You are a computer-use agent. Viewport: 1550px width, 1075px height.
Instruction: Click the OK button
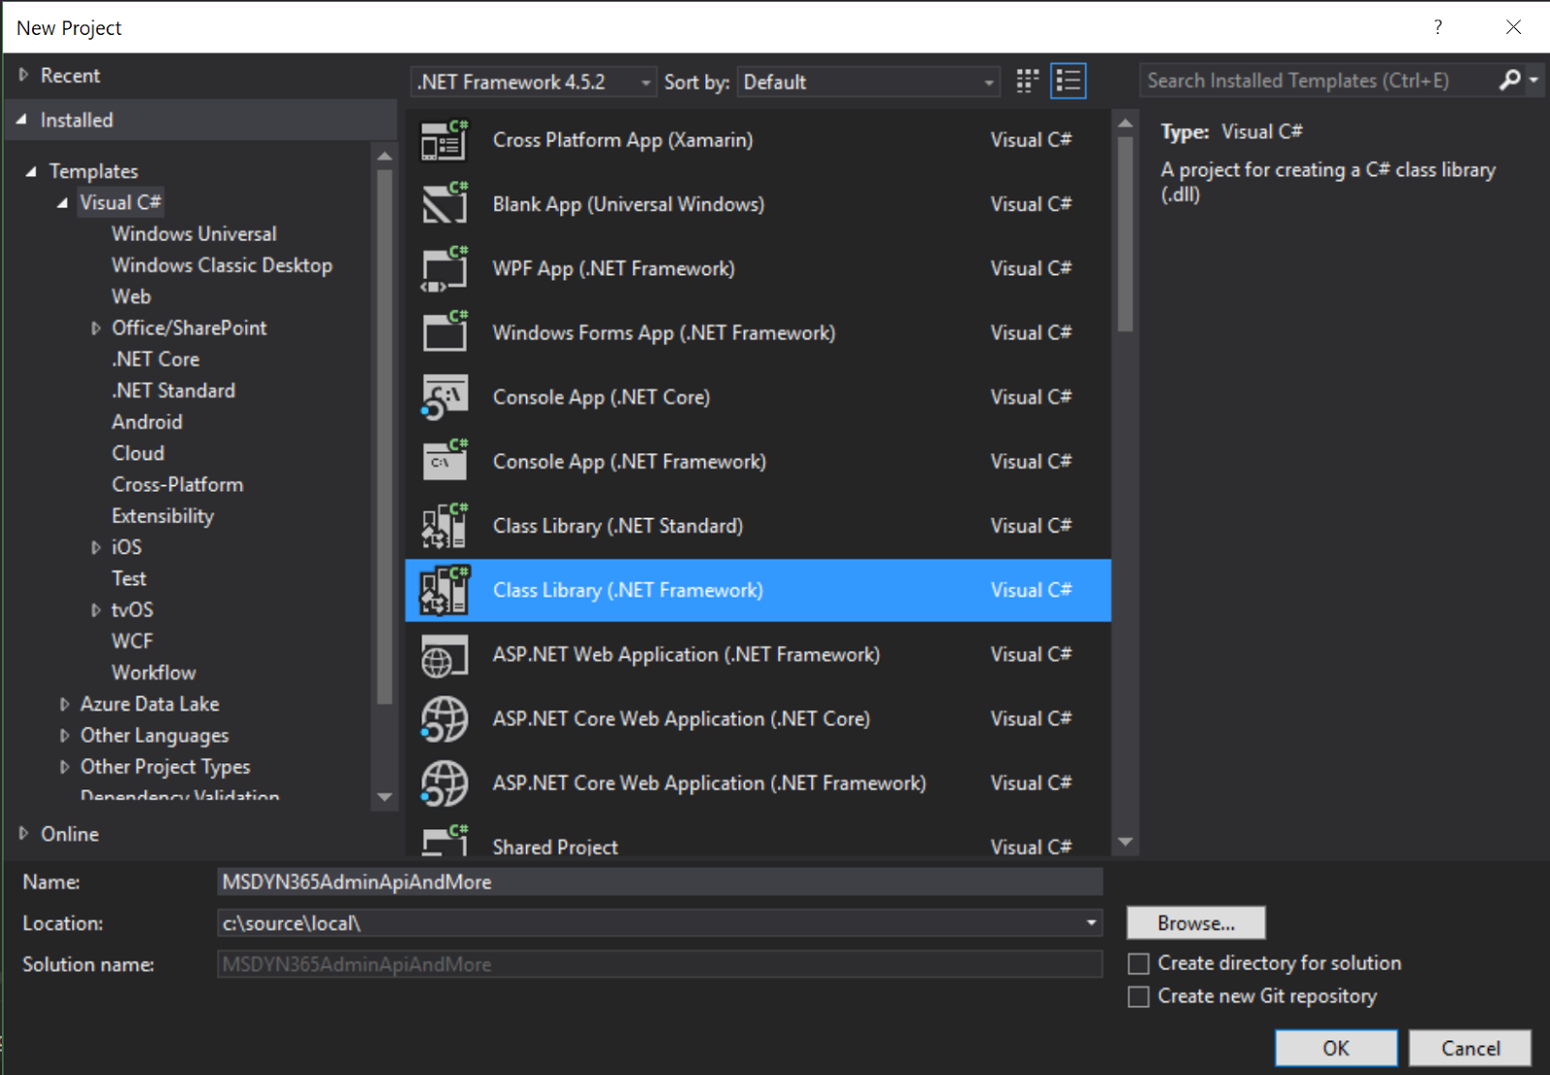tap(1336, 1048)
